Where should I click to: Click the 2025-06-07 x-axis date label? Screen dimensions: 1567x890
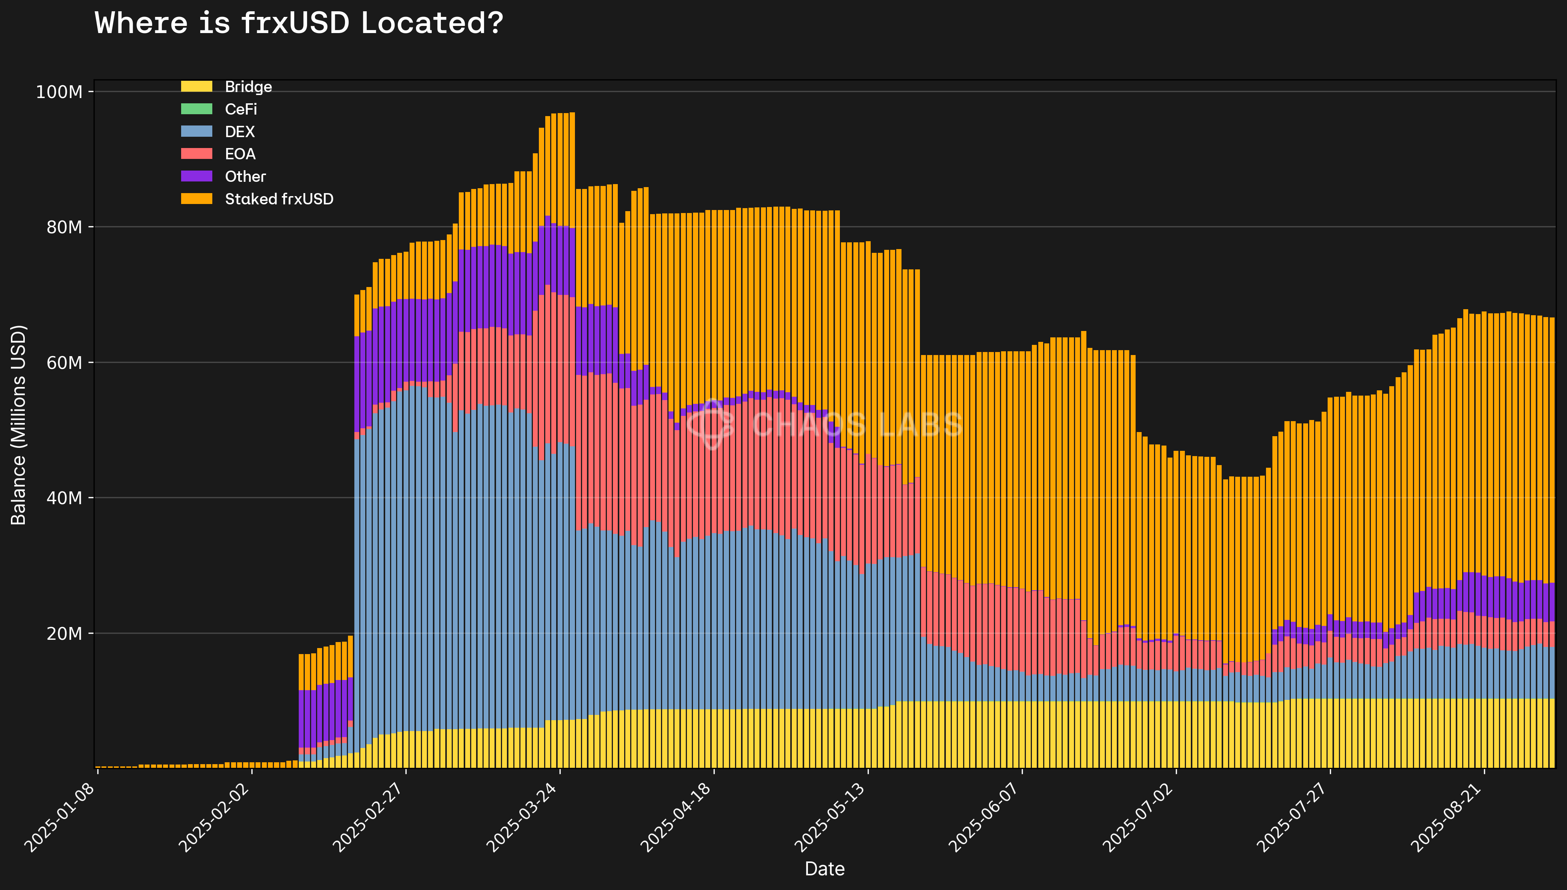(x=983, y=817)
